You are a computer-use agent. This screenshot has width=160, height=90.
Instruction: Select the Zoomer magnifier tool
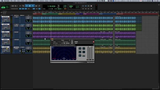23,6
